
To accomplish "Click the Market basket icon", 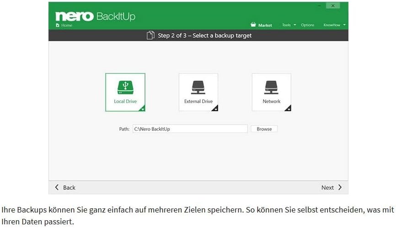I will (253, 25).
